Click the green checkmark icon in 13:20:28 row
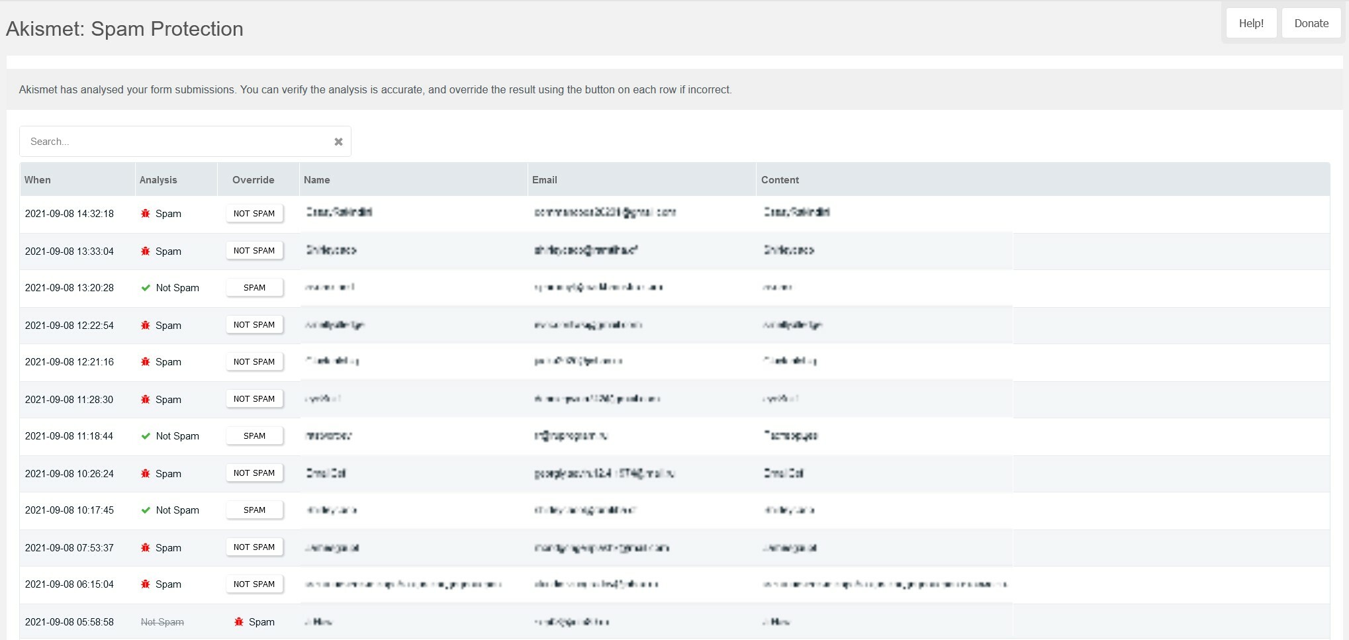The width and height of the screenshot is (1349, 640). [146, 288]
